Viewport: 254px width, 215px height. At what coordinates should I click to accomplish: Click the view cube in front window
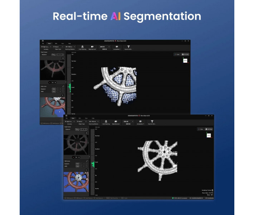(209, 135)
